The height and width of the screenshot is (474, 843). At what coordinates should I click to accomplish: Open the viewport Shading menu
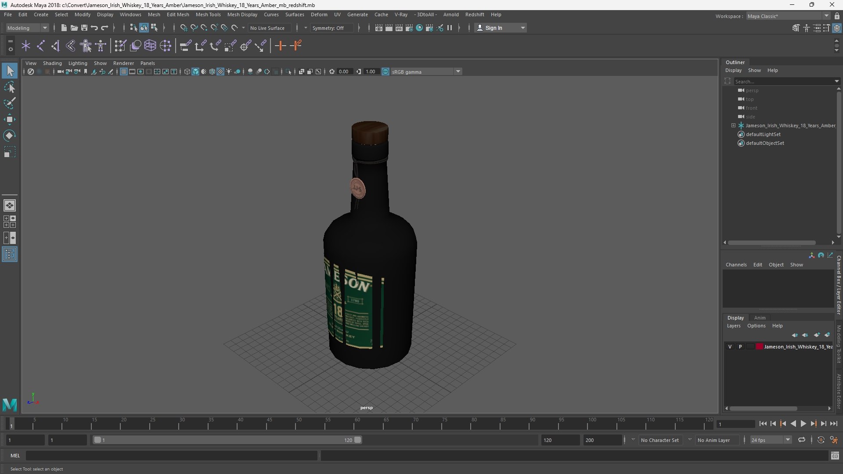click(52, 63)
